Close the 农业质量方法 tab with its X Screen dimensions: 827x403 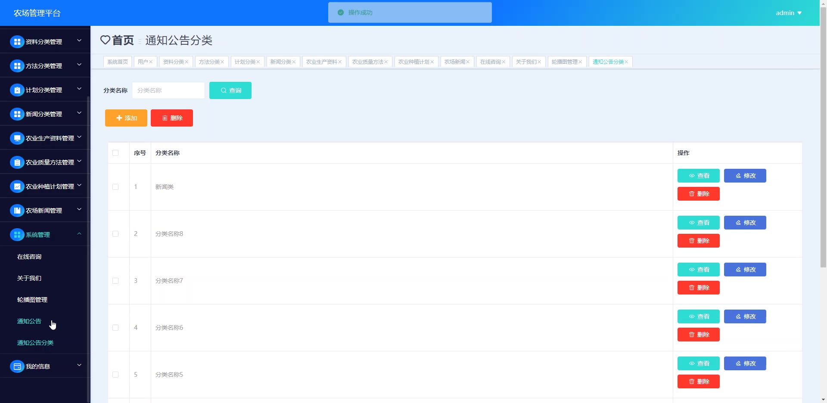click(x=386, y=62)
